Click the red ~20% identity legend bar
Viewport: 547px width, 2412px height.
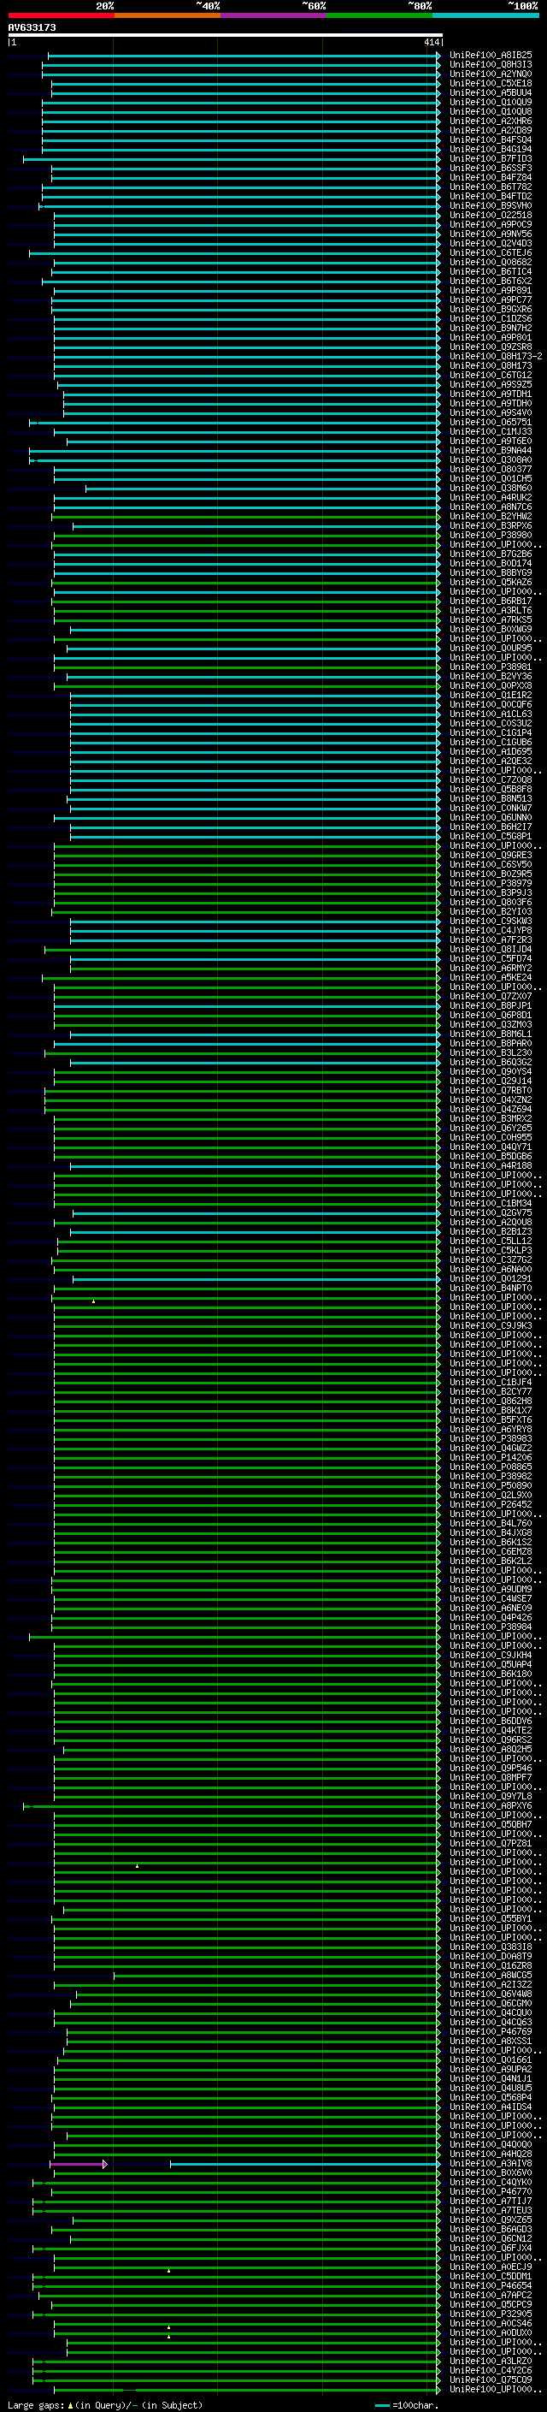[61, 15]
